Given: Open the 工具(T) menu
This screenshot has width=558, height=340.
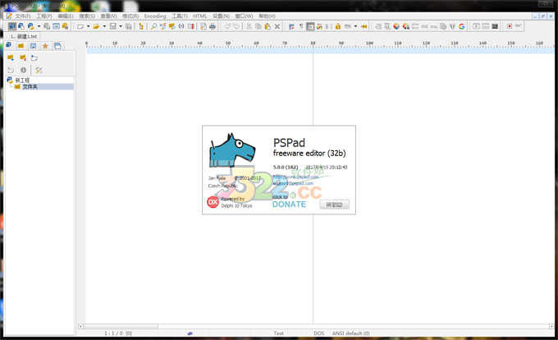Looking at the screenshot, I should (180, 16).
